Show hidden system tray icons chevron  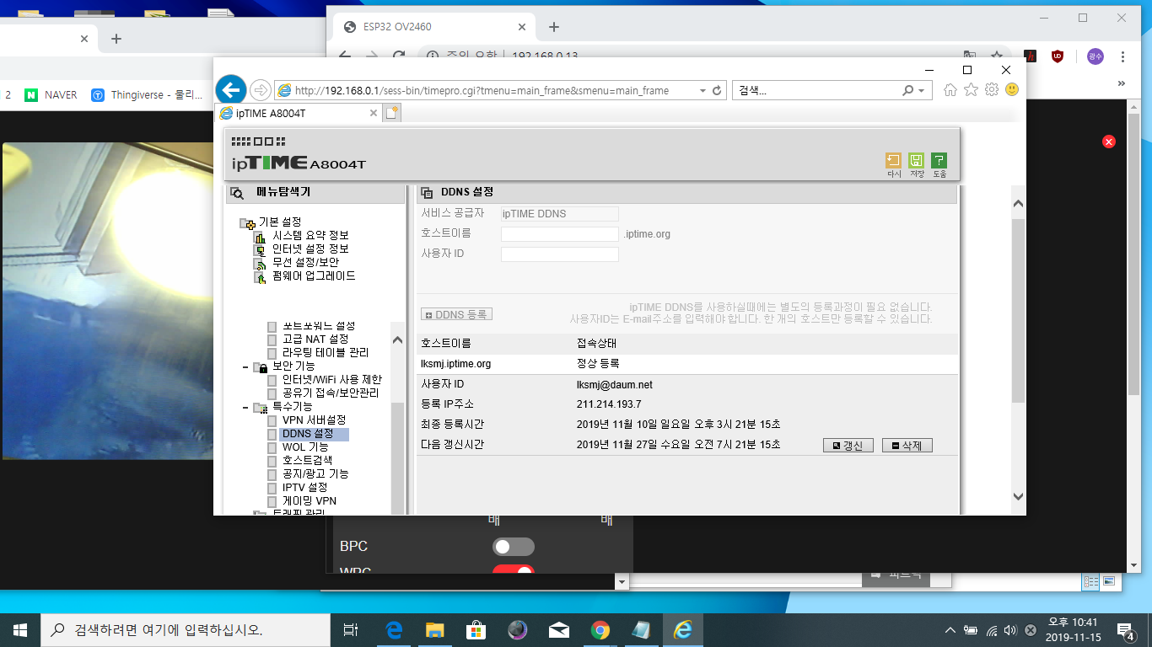click(950, 630)
